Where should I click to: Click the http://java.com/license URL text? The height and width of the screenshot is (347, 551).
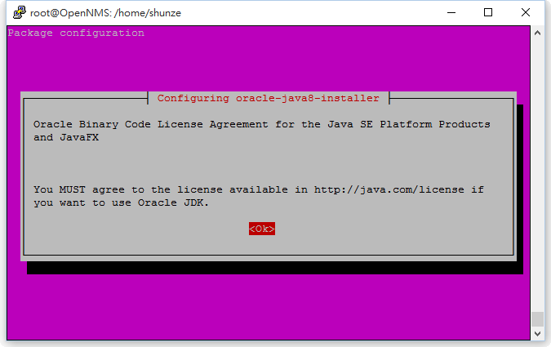389,190
